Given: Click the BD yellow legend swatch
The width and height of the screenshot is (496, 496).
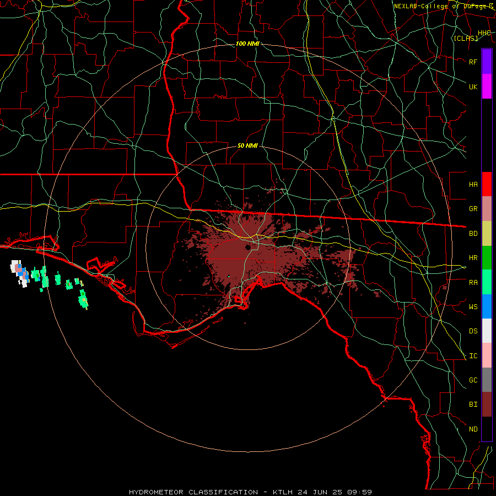Looking at the screenshot, I should point(487,234).
